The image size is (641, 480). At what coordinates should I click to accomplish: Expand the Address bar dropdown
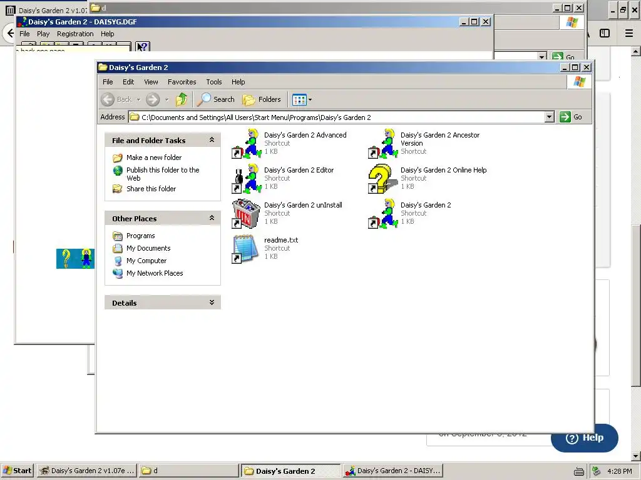550,117
